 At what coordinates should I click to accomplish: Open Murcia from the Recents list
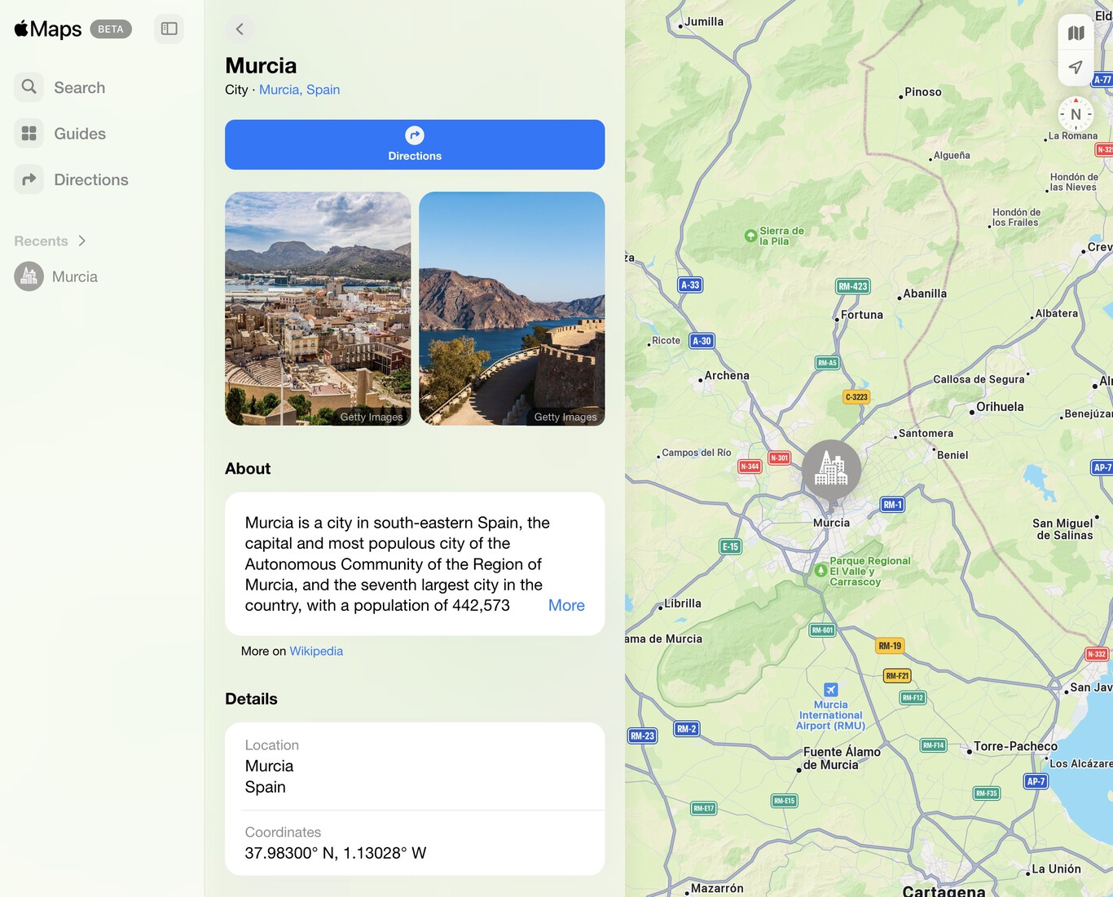(x=74, y=276)
